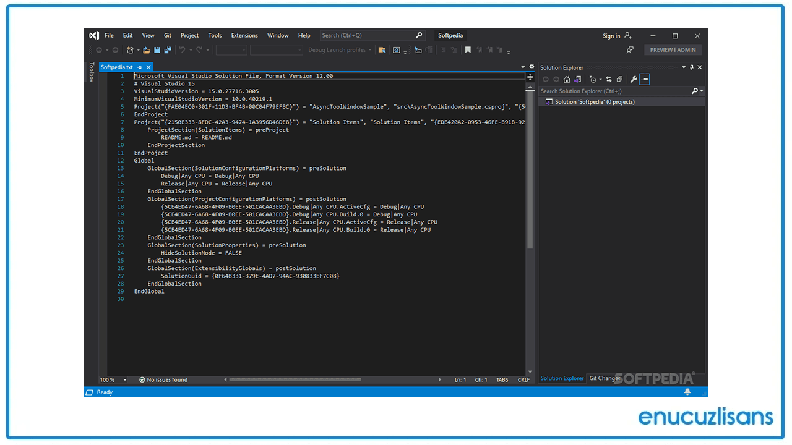Toggle a bookmark using the bookmark icon
Viewport: 792px width, 445px height.
(x=468, y=49)
